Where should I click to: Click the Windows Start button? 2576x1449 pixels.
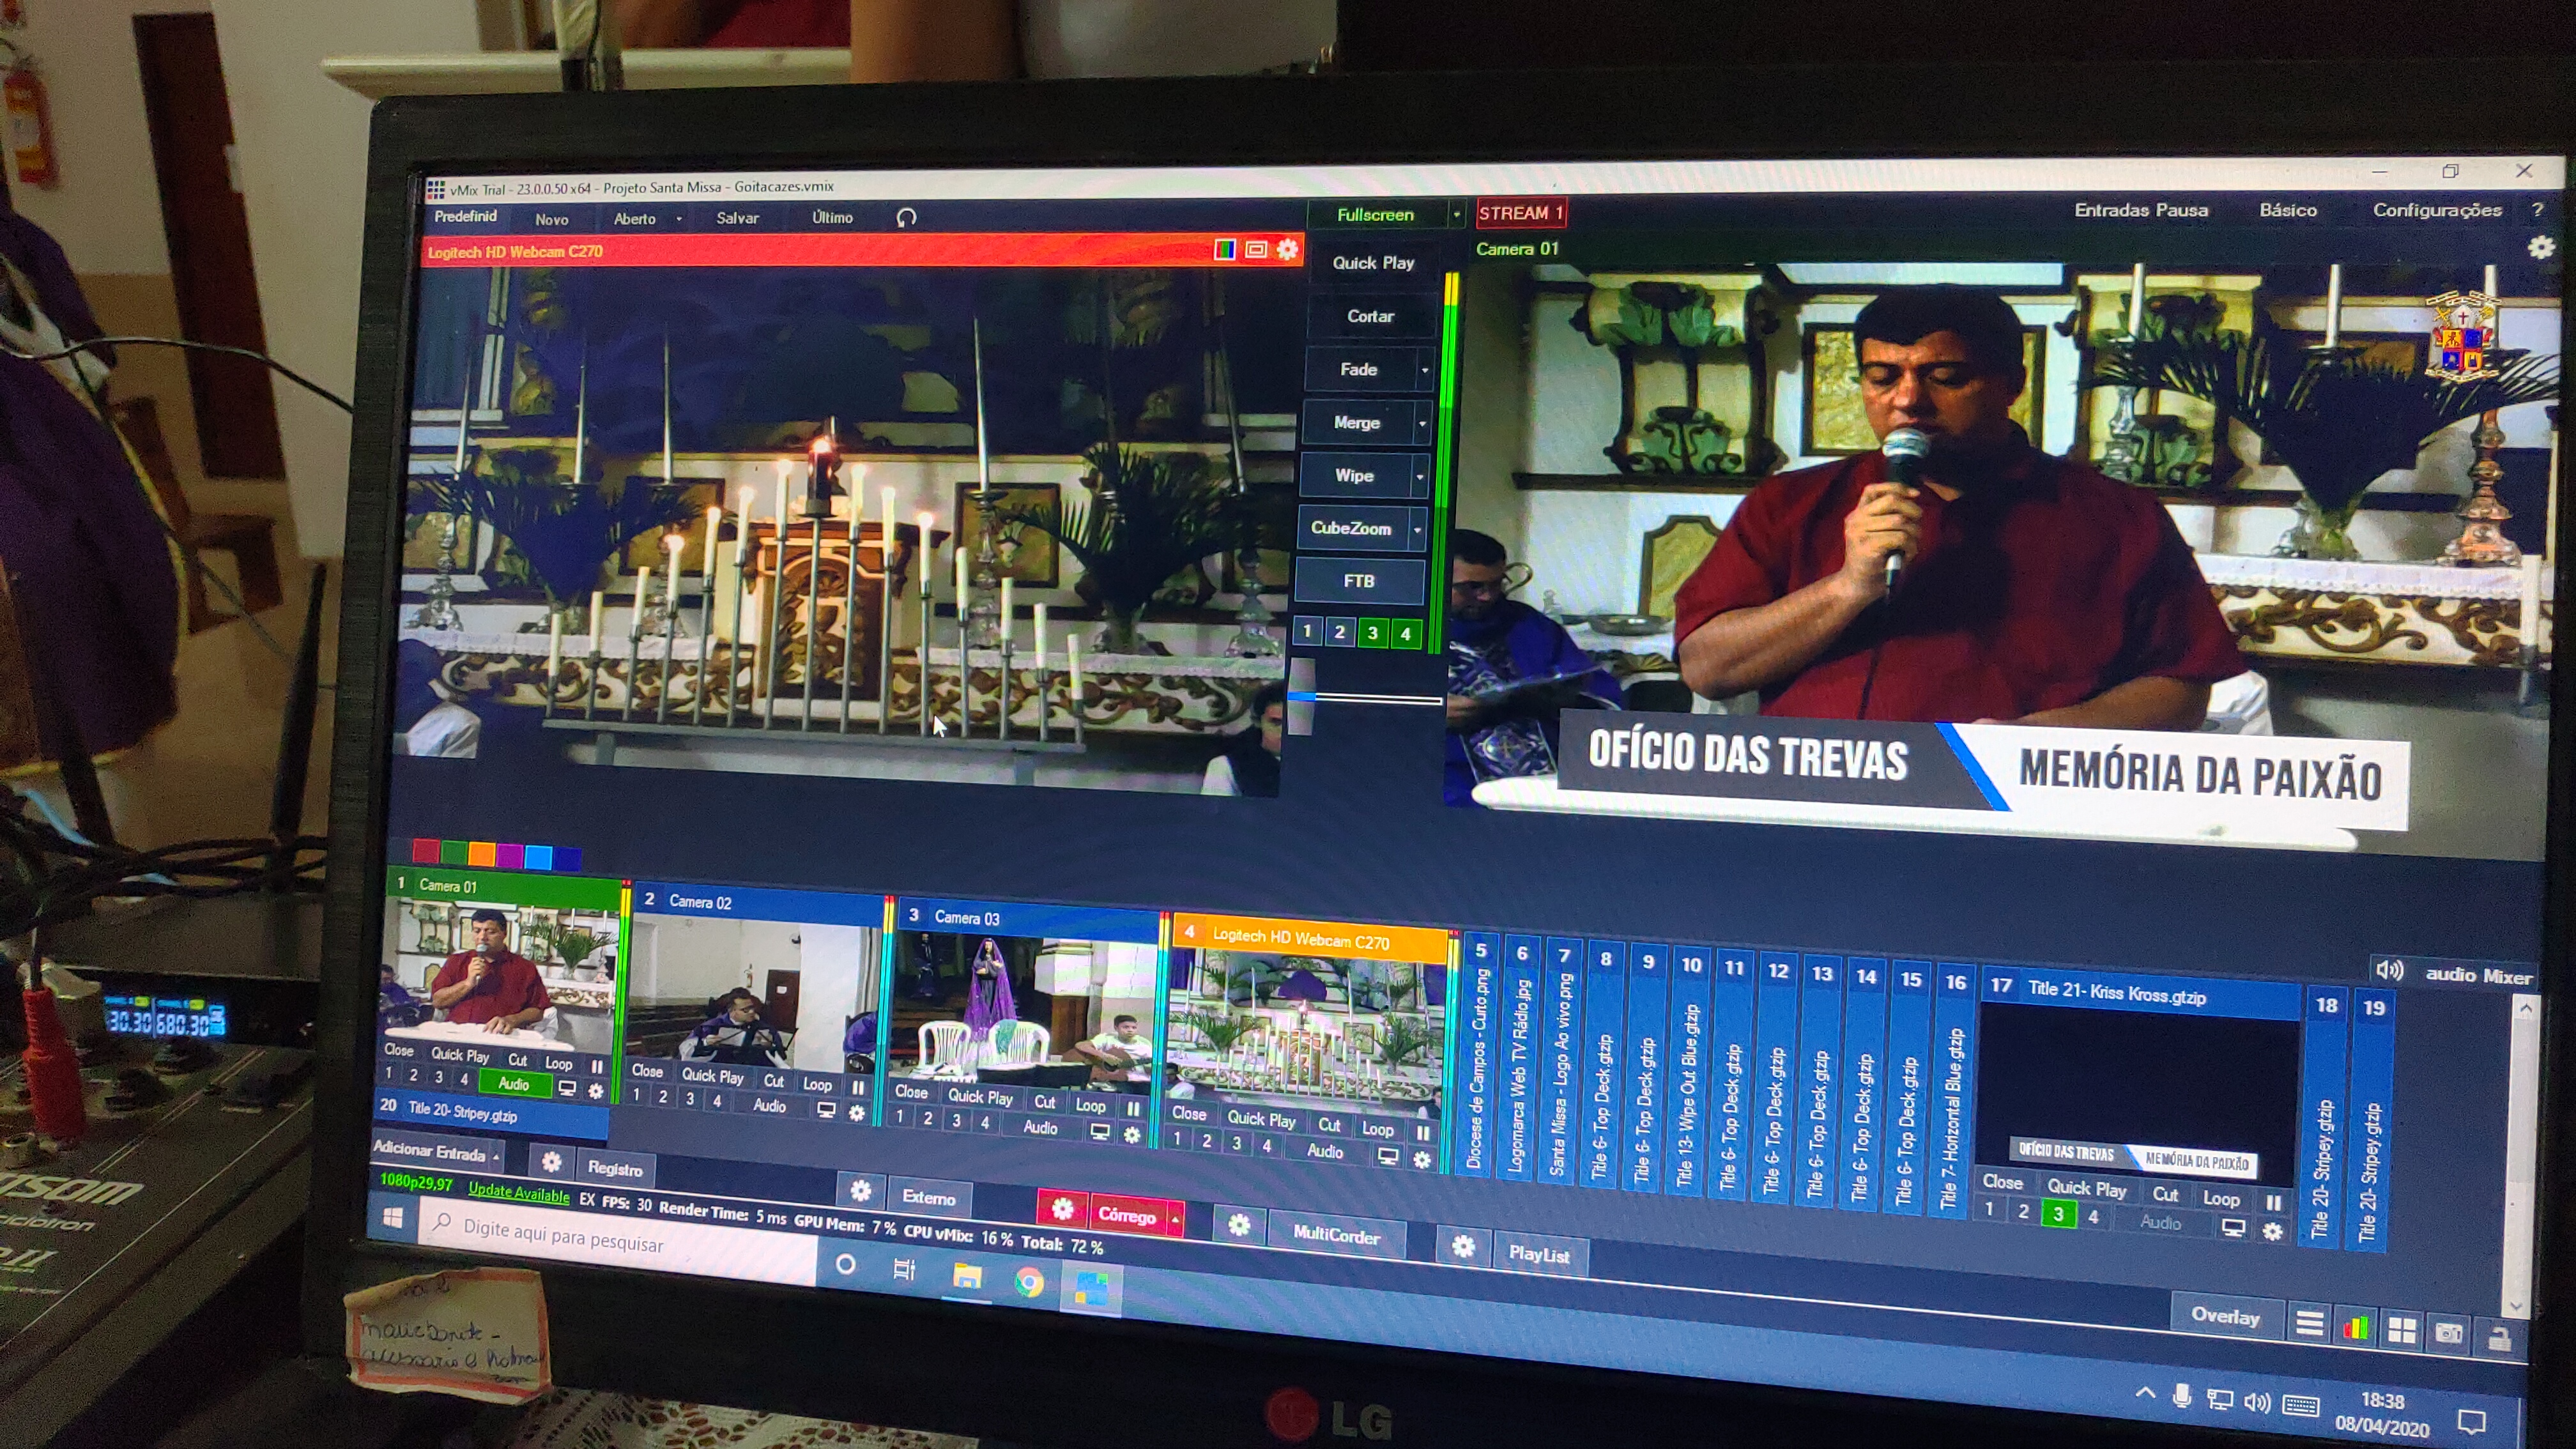393,1217
